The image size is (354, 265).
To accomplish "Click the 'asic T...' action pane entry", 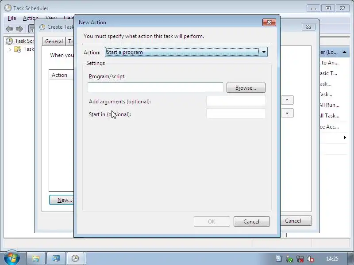I will pos(328,73).
